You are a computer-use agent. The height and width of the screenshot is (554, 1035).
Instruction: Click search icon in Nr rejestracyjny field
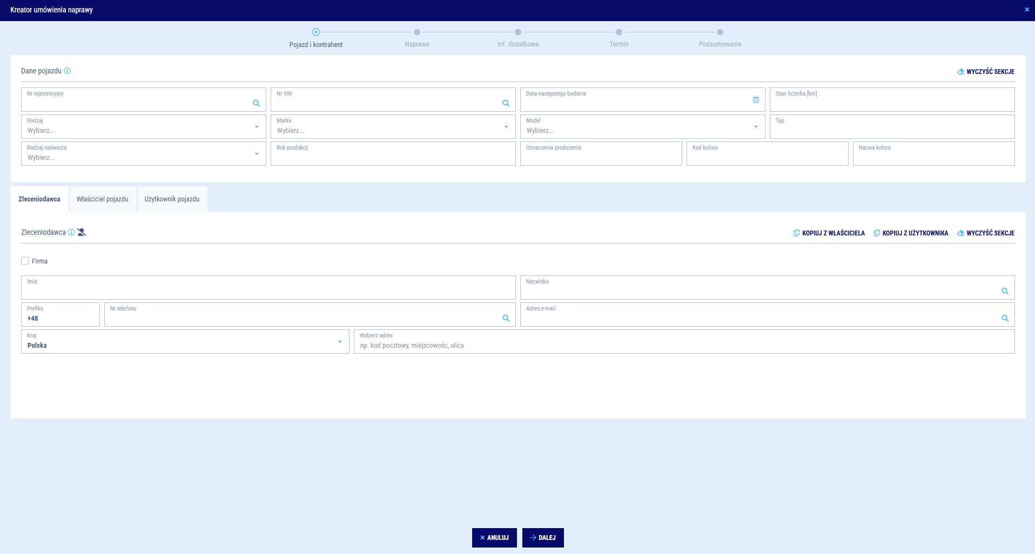[256, 103]
